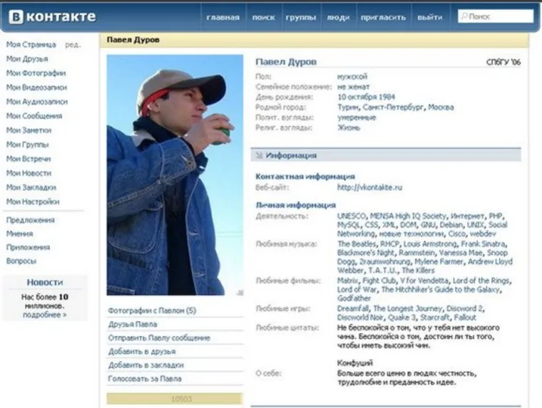Open the группы menu item
This screenshot has width=542, height=408.
(x=301, y=17)
